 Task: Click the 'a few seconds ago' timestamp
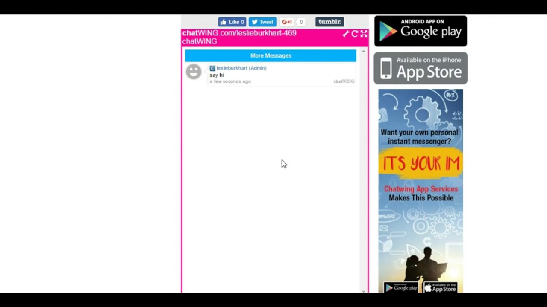pyautogui.click(x=230, y=81)
